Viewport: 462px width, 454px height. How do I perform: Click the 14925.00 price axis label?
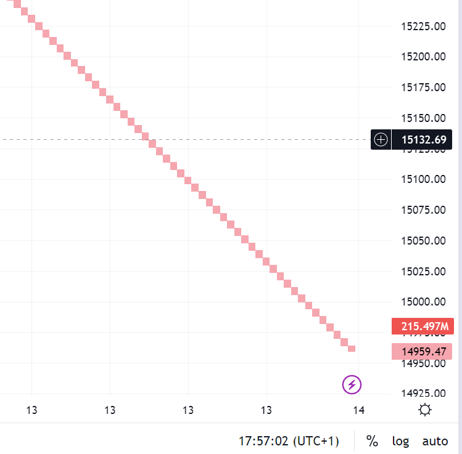click(x=423, y=393)
